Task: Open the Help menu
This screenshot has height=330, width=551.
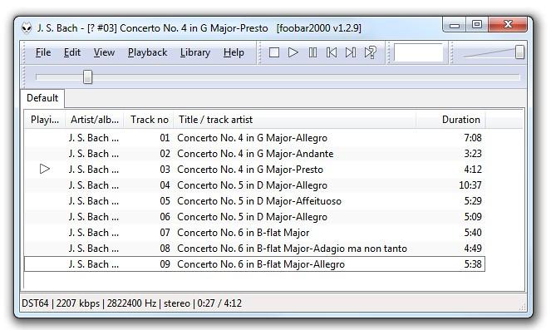Action: click(234, 52)
